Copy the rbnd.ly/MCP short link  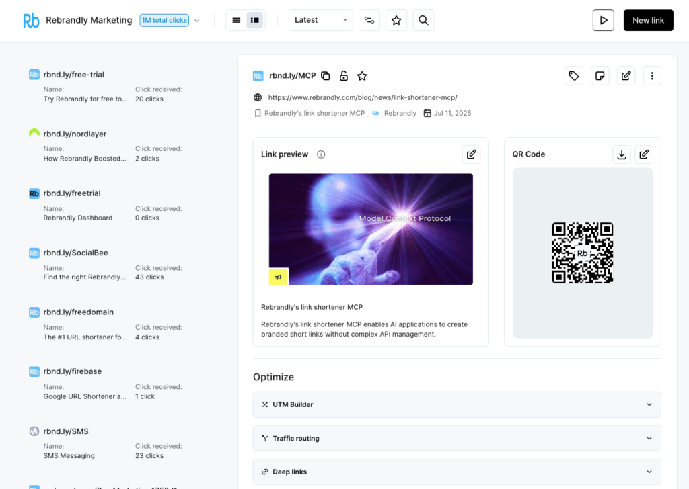click(x=326, y=76)
